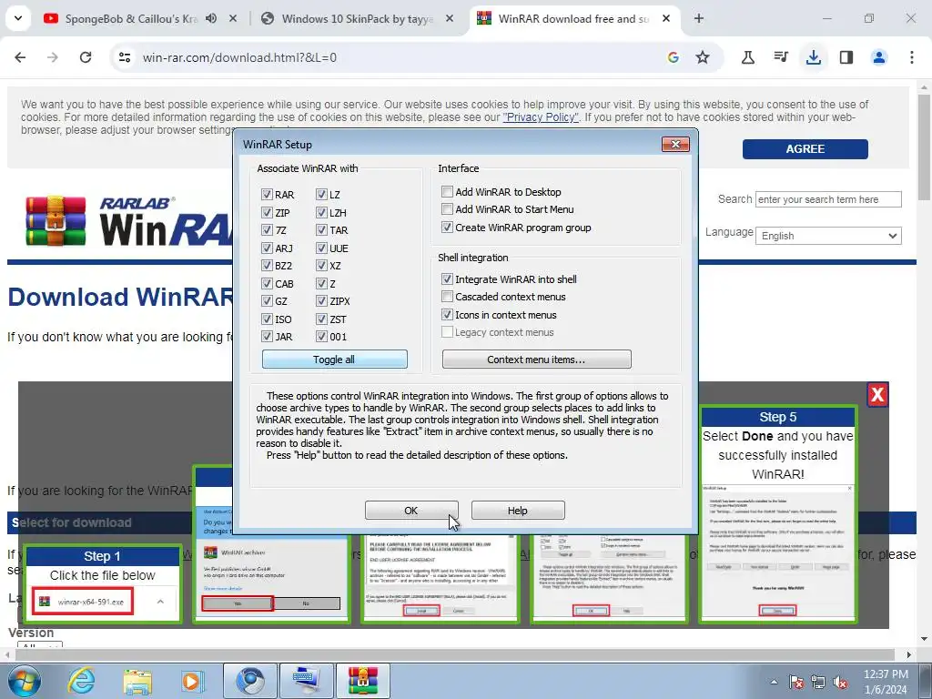The width and height of the screenshot is (932, 699).
Task: Confirm setup with OK button
Action: click(411, 510)
